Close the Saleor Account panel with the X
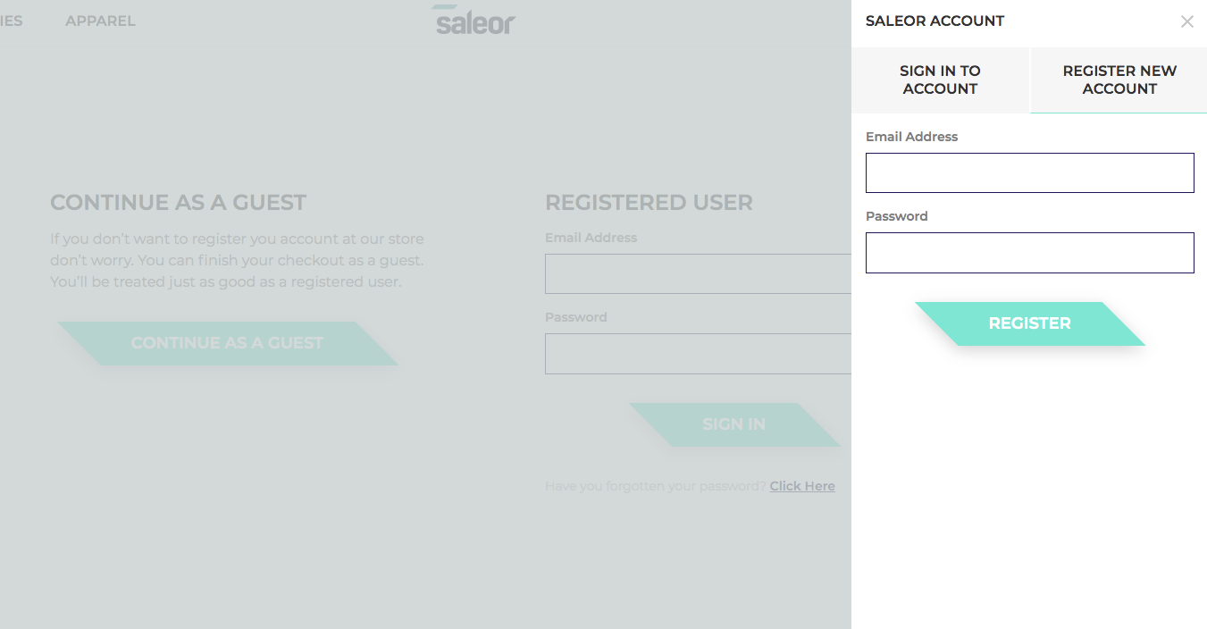The height and width of the screenshot is (629, 1207). [x=1187, y=21]
